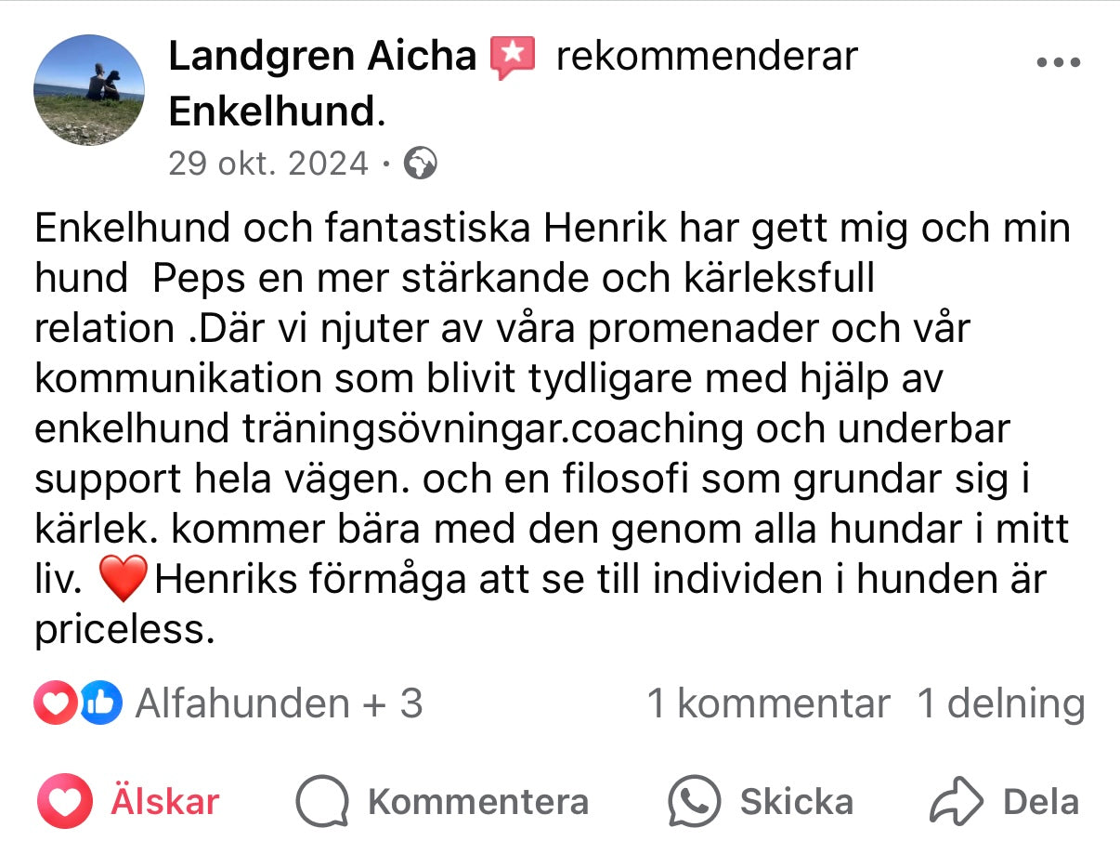
Task: Click the WhatsApp Skicka icon
Action: (x=695, y=801)
